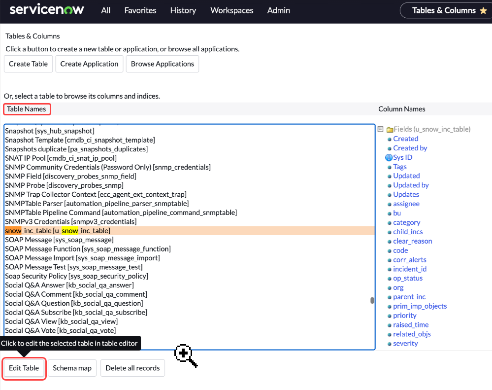Open the code column
Image resolution: width=492 pixels, height=390 pixels.
[x=401, y=250]
